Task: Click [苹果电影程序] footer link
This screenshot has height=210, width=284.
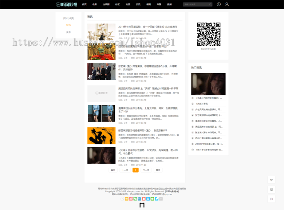Action: 172,192
